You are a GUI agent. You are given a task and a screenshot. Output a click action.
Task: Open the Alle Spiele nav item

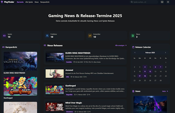[29, 2]
